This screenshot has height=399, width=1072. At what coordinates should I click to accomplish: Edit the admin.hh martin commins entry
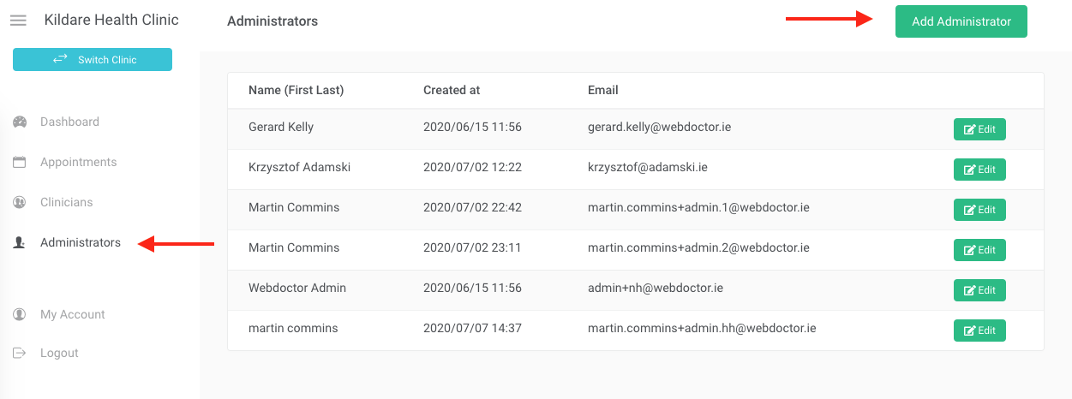[x=979, y=331]
